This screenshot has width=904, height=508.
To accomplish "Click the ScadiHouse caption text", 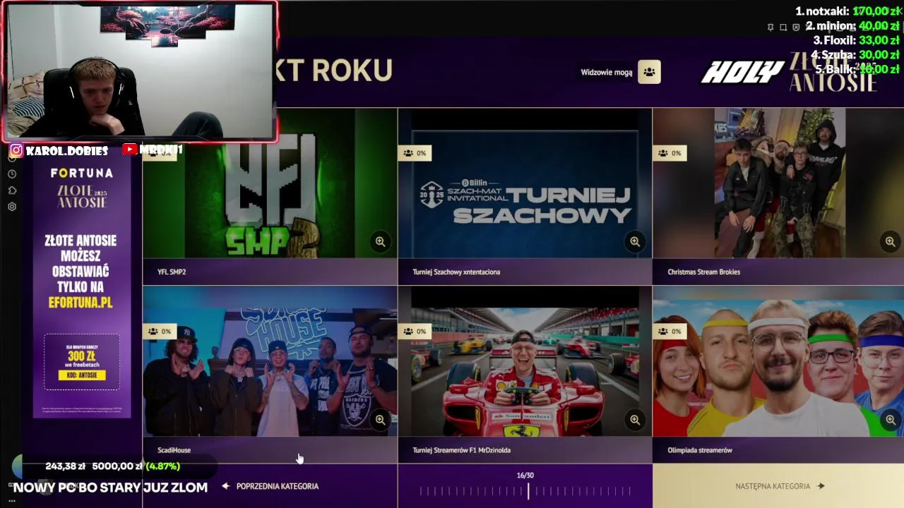I will point(174,450).
